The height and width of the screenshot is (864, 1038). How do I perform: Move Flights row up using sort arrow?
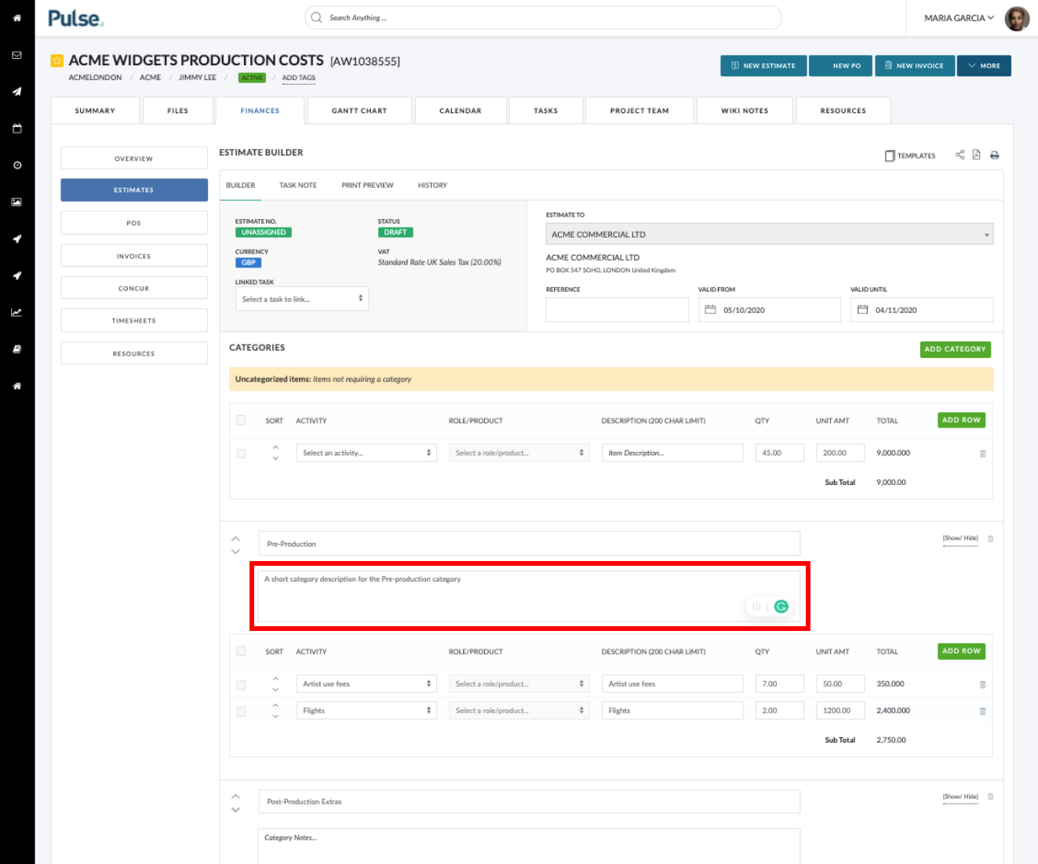click(275, 705)
